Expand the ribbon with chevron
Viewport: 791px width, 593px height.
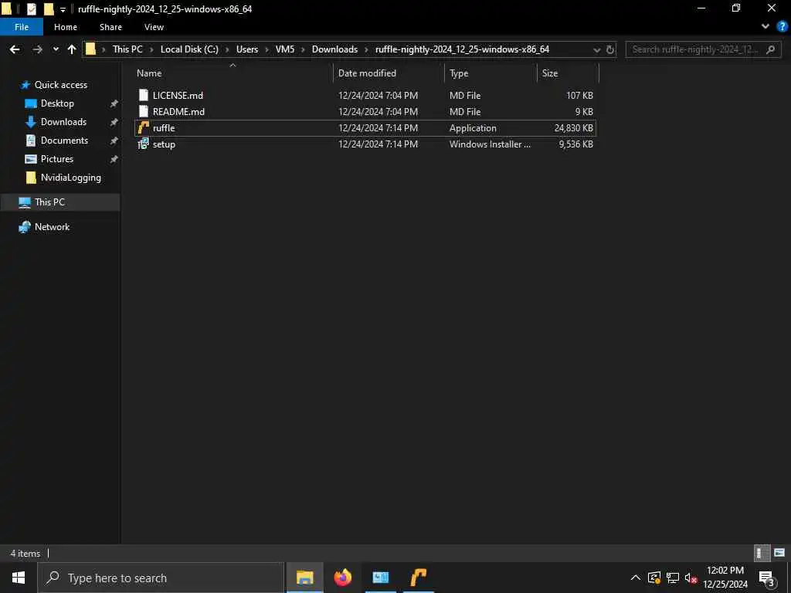(766, 27)
